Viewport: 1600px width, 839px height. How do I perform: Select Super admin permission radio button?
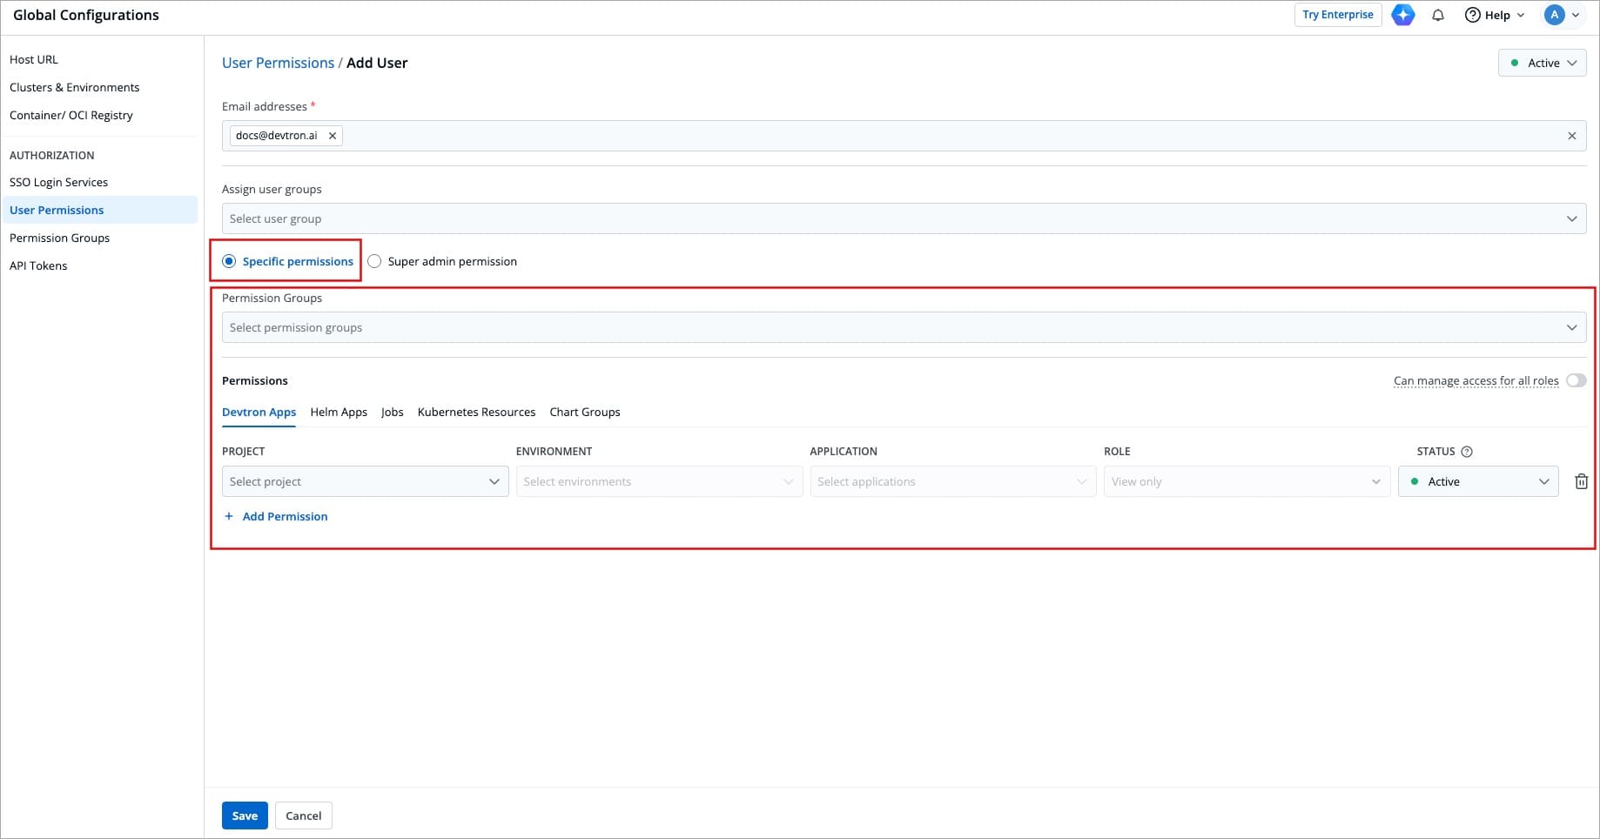pyautogui.click(x=374, y=261)
